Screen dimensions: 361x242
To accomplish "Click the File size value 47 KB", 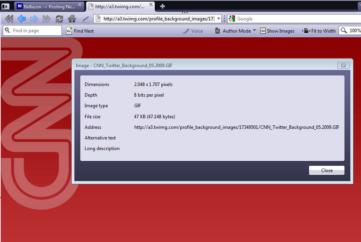I will coord(154,117).
